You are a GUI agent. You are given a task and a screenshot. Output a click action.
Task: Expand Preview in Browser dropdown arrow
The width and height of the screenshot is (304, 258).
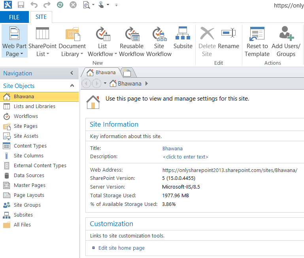tap(93, 5)
